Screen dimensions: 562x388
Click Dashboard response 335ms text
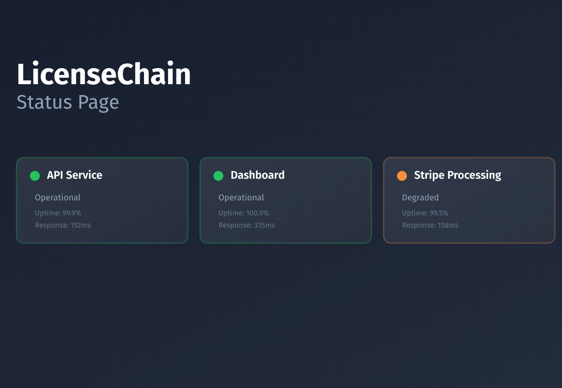point(247,225)
